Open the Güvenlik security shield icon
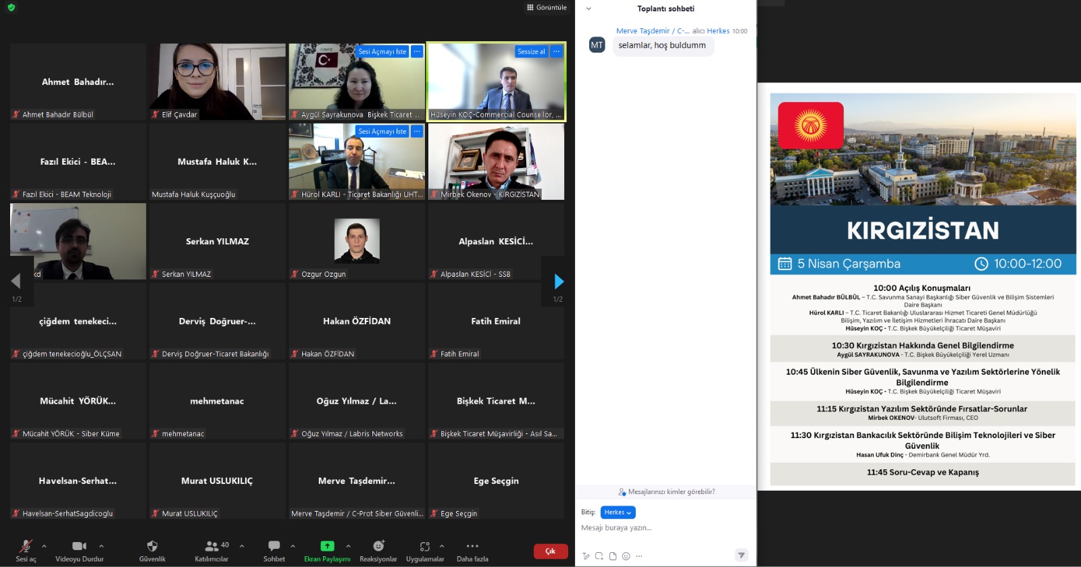Image resolution: width=1081 pixels, height=567 pixels. click(152, 546)
